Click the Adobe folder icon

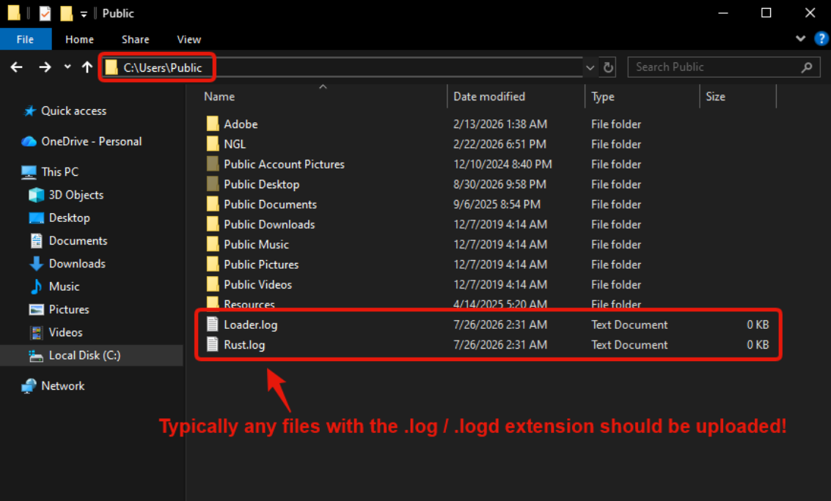pos(213,124)
